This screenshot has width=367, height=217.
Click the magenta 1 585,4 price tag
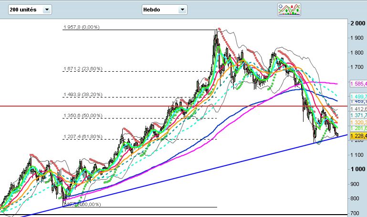[358, 84]
